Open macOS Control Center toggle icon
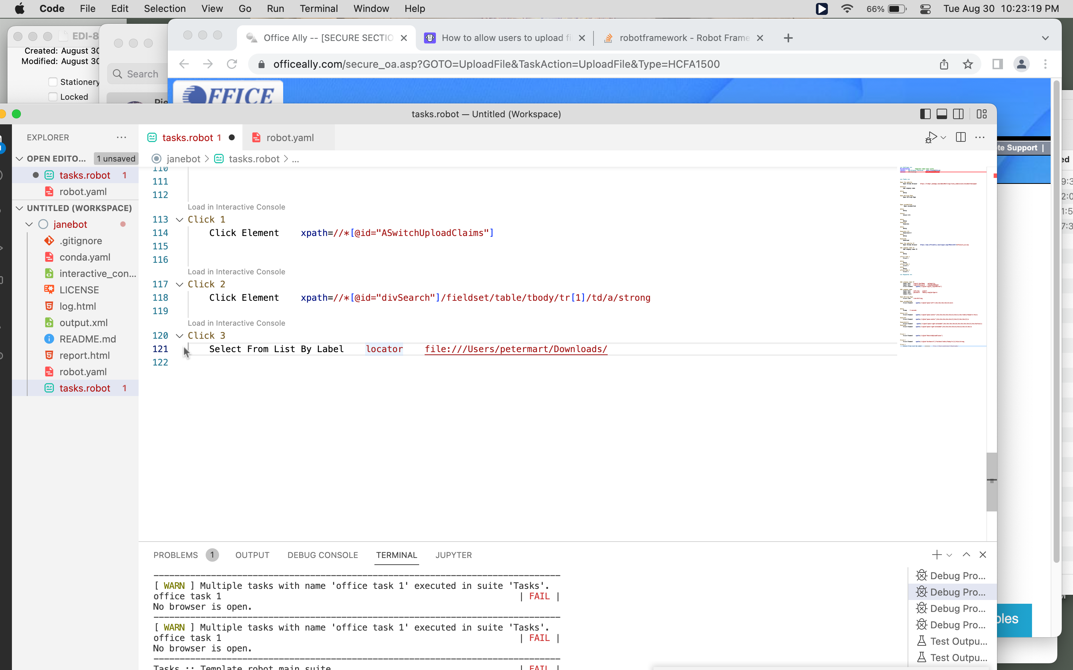 (925, 9)
